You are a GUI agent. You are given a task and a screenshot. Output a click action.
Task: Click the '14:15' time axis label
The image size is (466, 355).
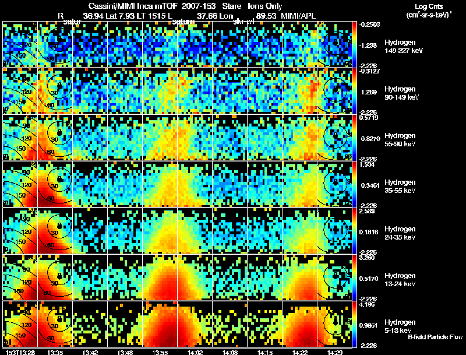click(x=265, y=352)
